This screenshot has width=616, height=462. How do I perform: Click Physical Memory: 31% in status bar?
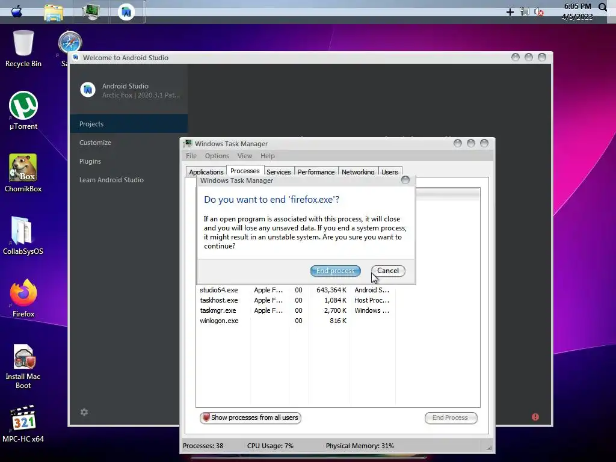pyautogui.click(x=360, y=446)
